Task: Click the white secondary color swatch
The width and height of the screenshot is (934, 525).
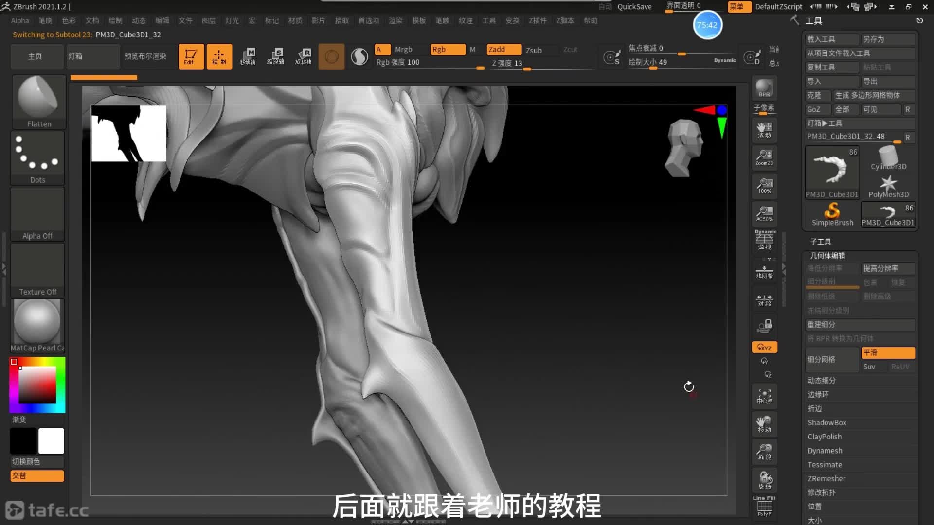Action: coord(52,441)
